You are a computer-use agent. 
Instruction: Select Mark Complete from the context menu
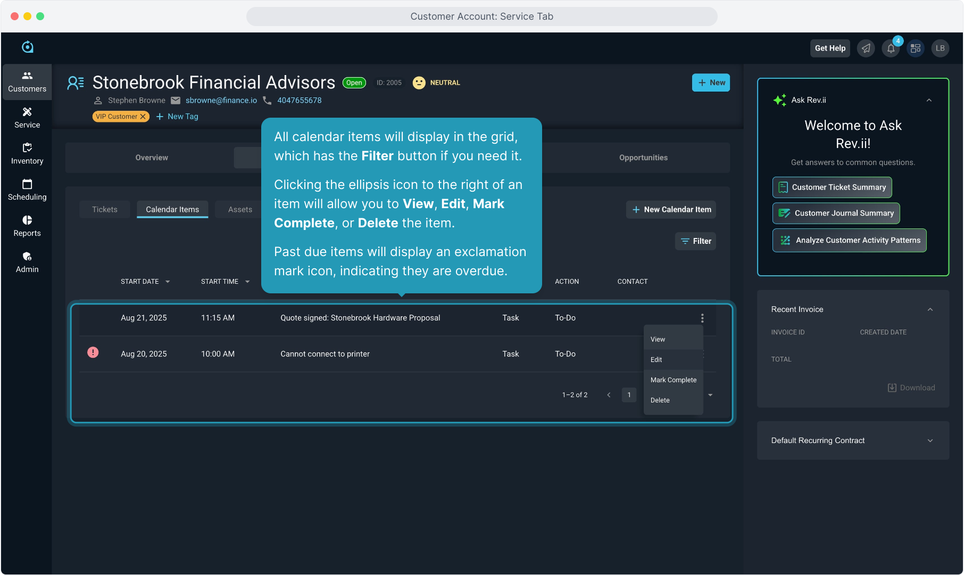pos(673,380)
